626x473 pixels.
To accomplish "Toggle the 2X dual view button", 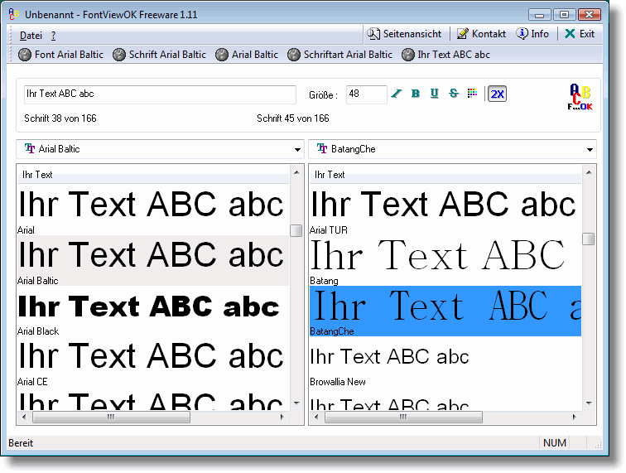I will [x=497, y=94].
